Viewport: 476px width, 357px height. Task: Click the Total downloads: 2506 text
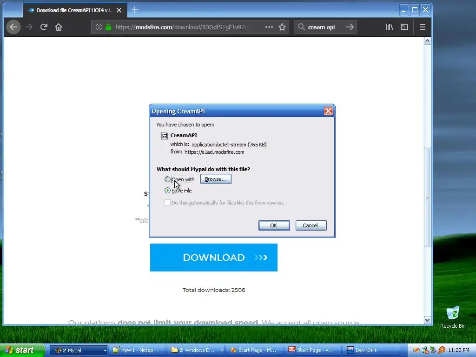click(214, 290)
